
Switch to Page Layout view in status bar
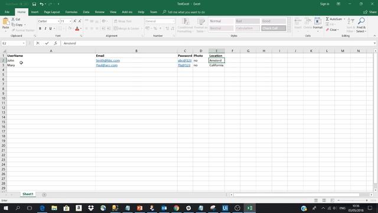(x=324, y=201)
